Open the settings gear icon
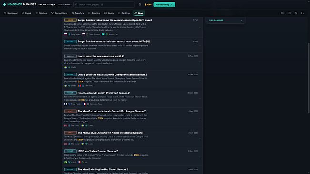Image resolution: width=310 pixels, height=174 pixels. [282, 13]
